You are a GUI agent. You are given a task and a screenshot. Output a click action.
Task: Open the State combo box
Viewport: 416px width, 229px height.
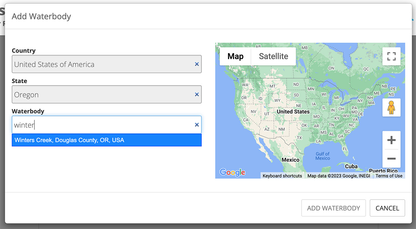pos(102,95)
